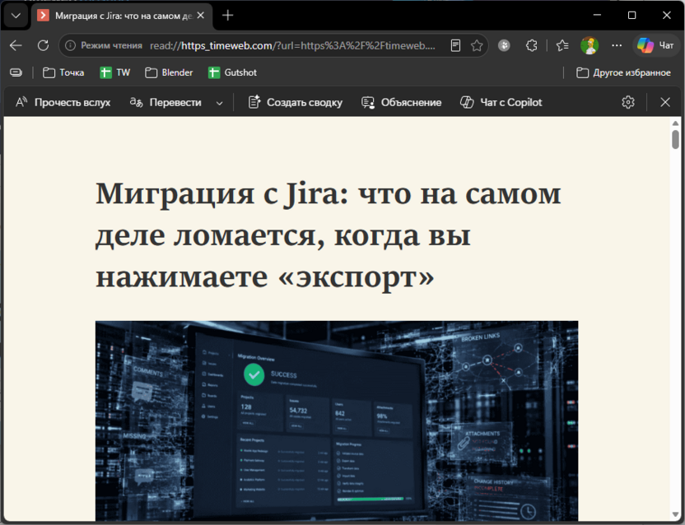Click the article headline Миграция с Jira

328,235
